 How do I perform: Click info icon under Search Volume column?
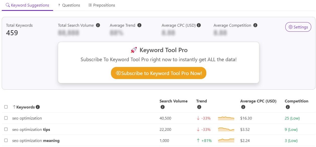(x=162, y=107)
